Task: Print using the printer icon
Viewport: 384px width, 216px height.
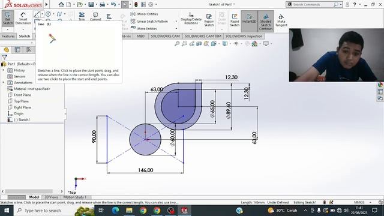Action: [x=102, y=4]
